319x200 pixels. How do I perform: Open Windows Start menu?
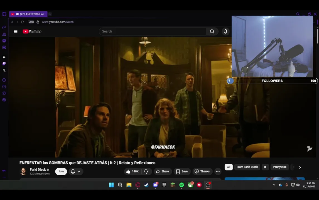(111, 185)
